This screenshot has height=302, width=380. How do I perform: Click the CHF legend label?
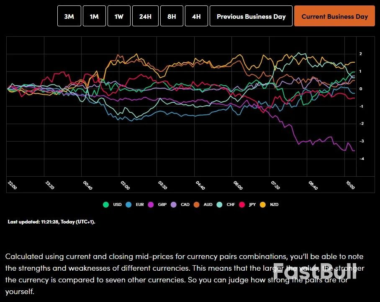[231, 205]
